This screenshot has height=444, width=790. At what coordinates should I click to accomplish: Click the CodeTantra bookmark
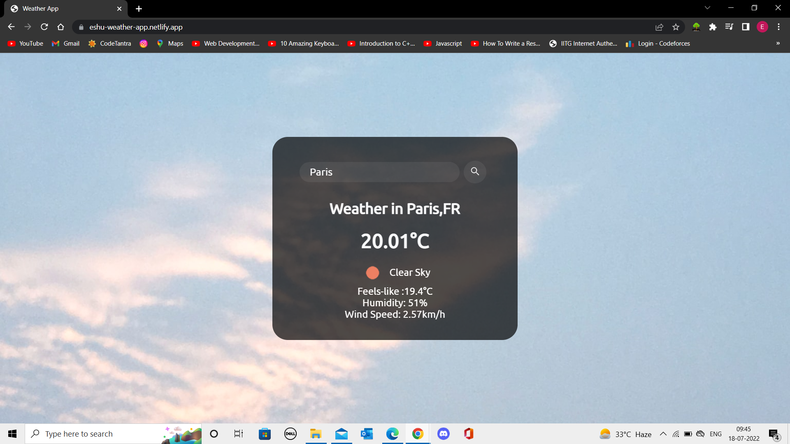click(x=109, y=43)
